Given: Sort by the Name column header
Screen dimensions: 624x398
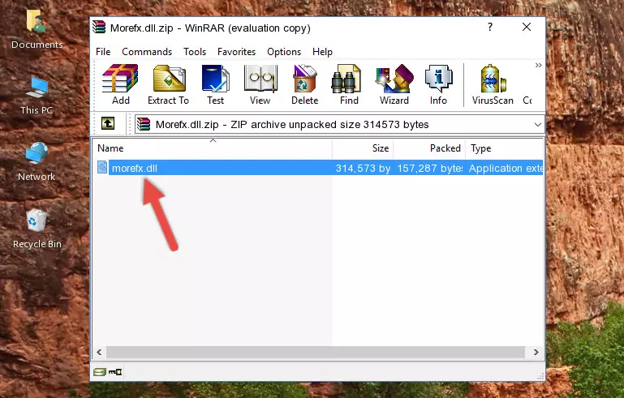Looking at the screenshot, I should click(213, 148).
